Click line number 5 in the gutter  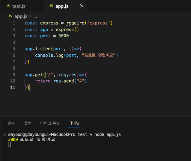[x=14, y=49]
